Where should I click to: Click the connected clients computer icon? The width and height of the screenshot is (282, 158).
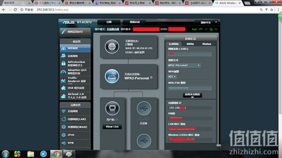click(112, 108)
